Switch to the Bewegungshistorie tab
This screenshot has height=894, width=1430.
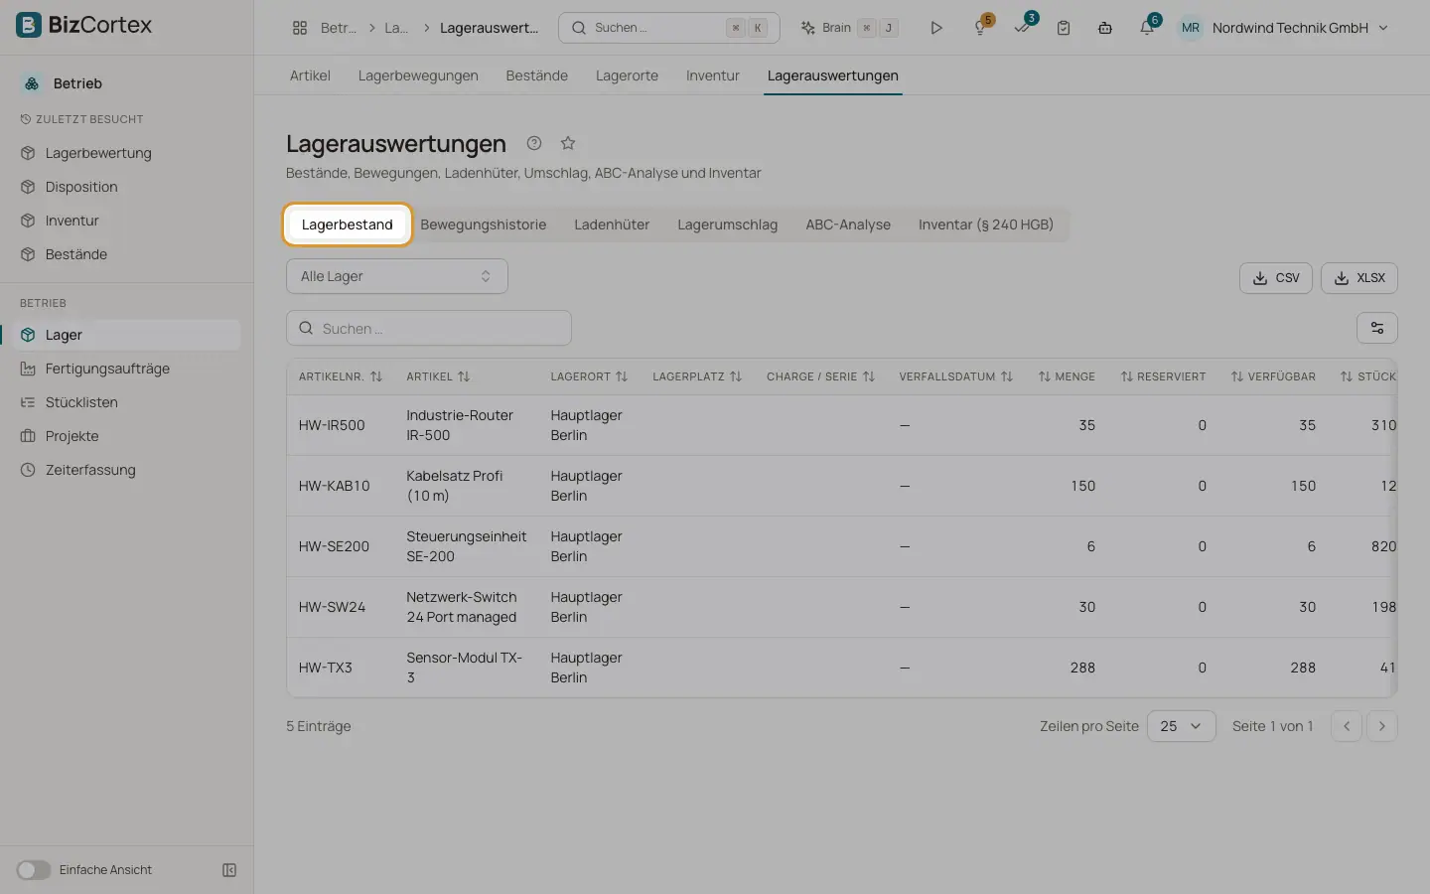(484, 224)
